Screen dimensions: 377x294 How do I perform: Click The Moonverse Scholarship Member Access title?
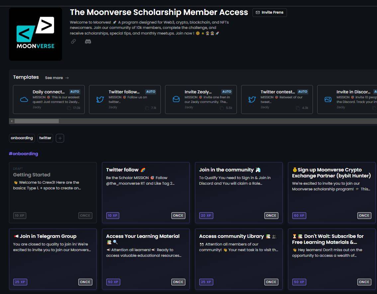159,12
